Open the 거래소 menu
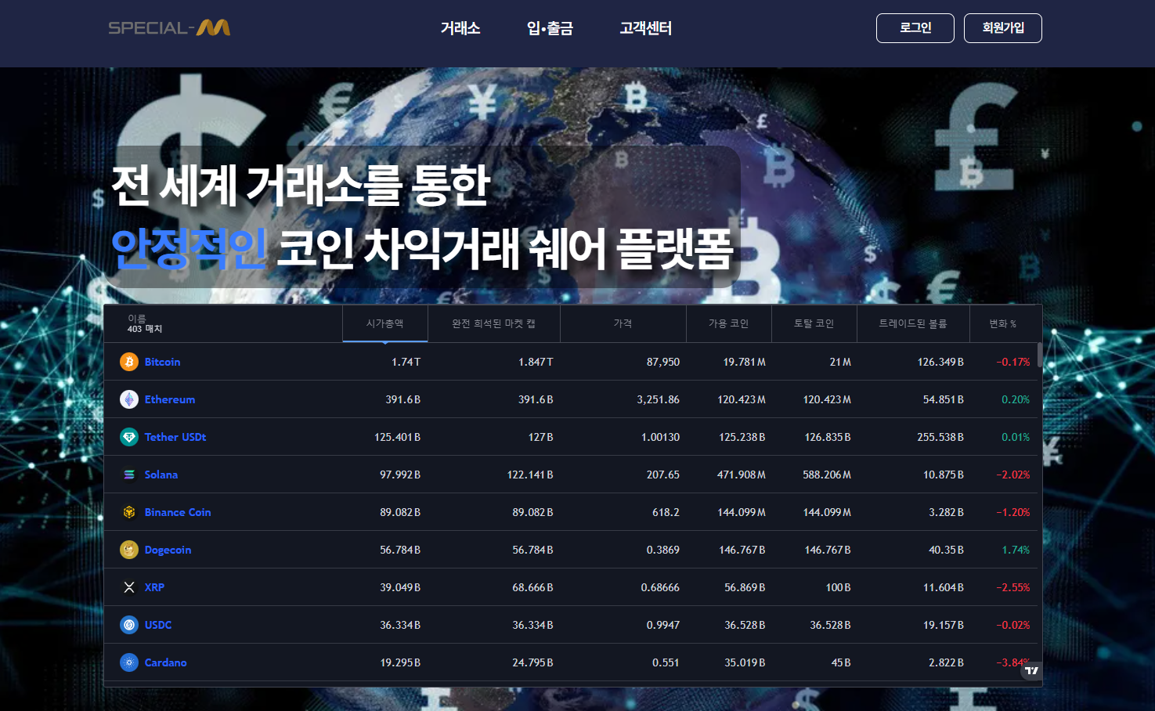Viewport: 1155px width, 711px height. click(460, 28)
